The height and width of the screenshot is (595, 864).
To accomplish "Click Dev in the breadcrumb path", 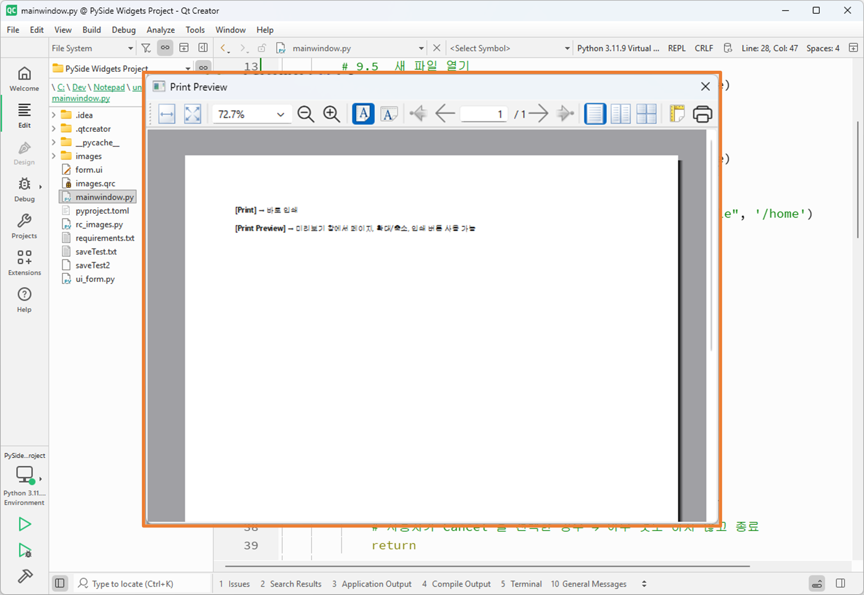I will point(79,87).
